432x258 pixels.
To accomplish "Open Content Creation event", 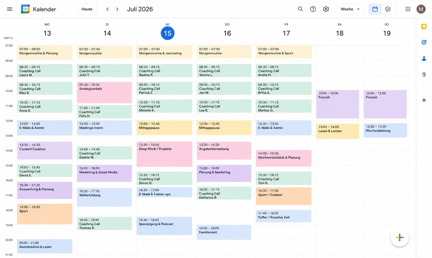I will tap(45, 150).
